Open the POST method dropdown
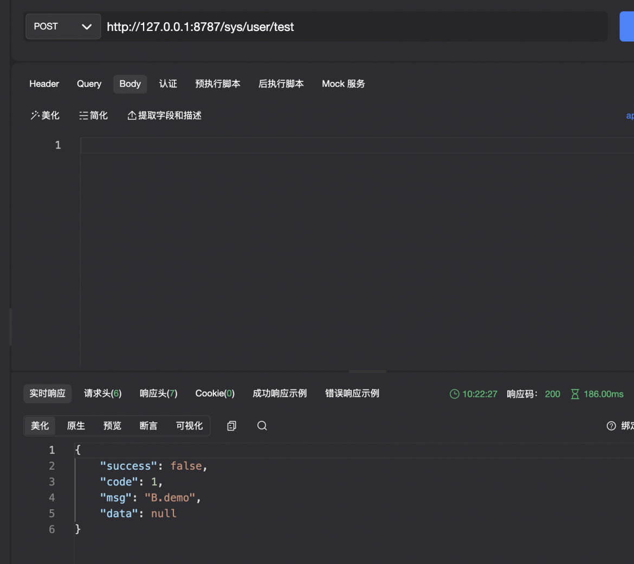This screenshot has width=634, height=564. coord(63,27)
